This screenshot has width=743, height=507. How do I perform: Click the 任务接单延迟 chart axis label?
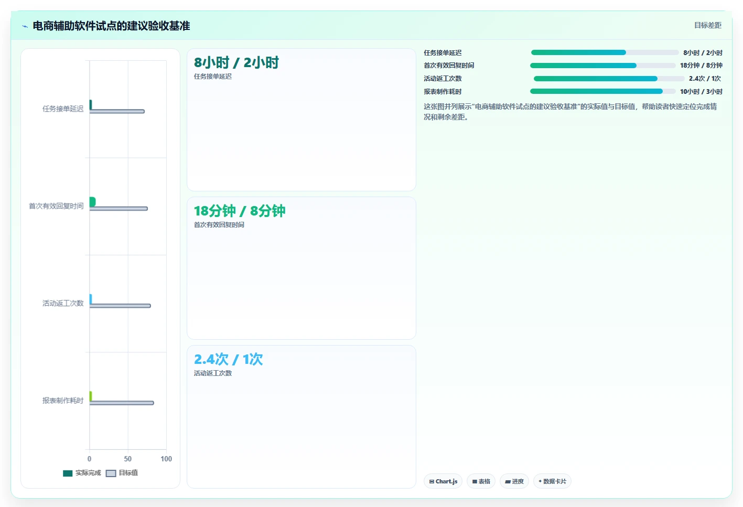(63, 109)
